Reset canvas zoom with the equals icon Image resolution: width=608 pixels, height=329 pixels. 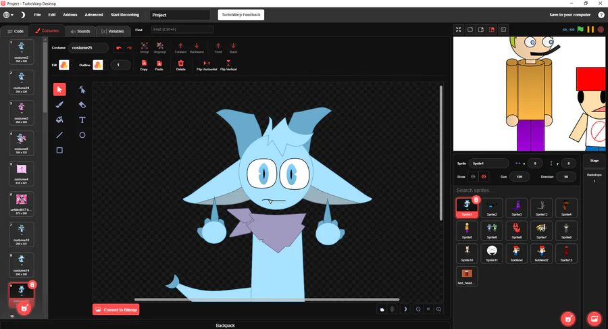pyautogui.click(x=428, y=309)
